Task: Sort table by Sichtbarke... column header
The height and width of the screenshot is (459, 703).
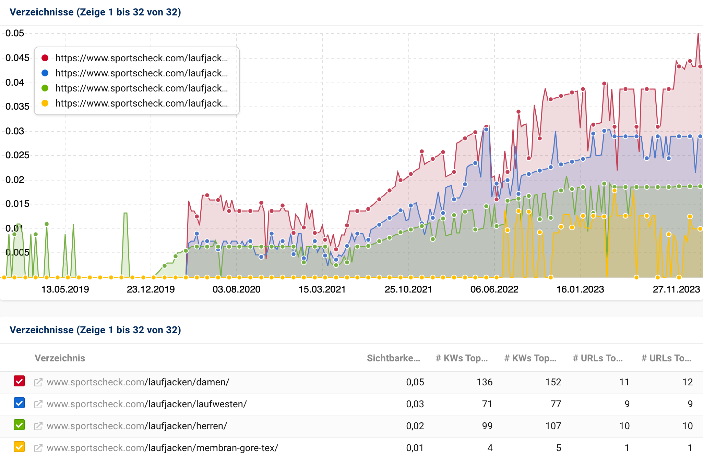Action: (393, 358)
